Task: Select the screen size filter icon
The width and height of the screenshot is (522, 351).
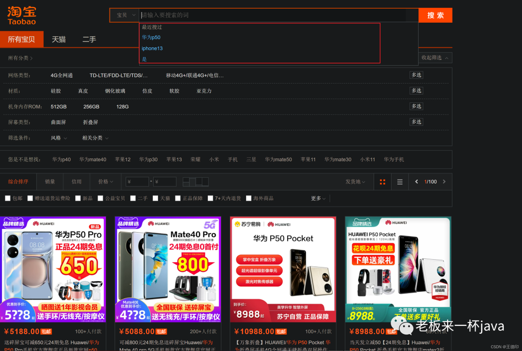Action: (x=196, y=182)
